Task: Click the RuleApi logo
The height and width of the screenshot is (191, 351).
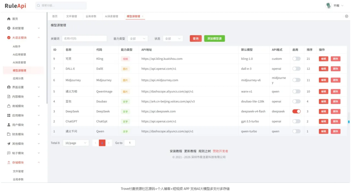Action: click(15, 5)
